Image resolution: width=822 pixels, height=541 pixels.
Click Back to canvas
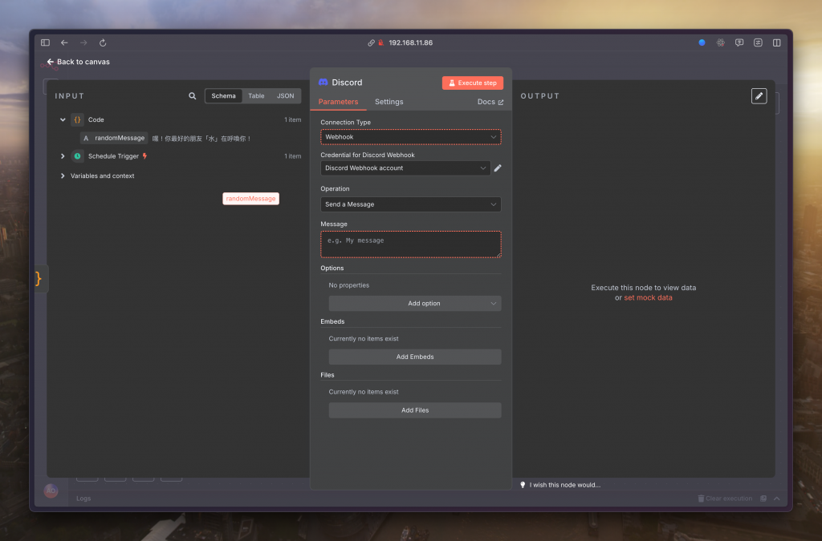tap(78, 62)
